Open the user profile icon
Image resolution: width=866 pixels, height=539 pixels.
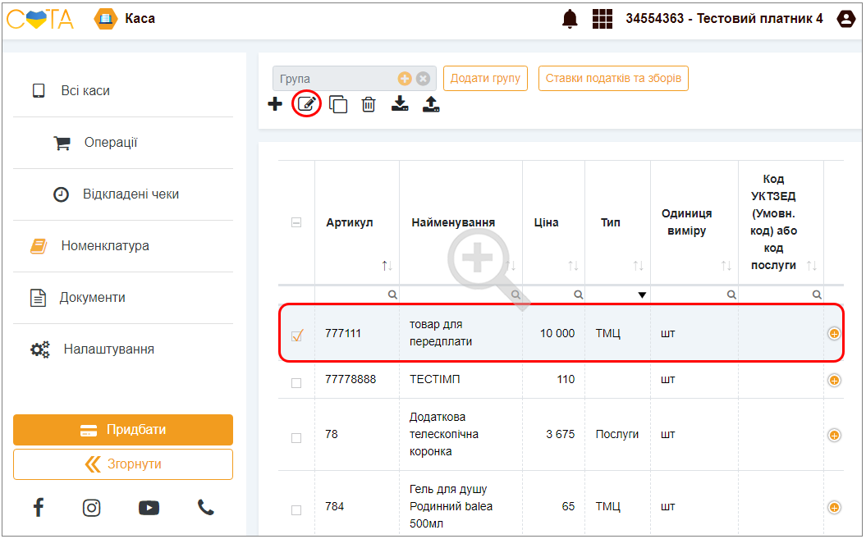[x=845, y=19]
